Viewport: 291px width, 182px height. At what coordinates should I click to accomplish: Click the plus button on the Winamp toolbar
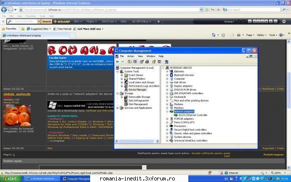[158, 22]
